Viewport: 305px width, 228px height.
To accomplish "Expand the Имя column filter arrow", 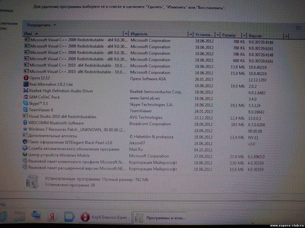I will pyautogui.click(x=126, y=34).
